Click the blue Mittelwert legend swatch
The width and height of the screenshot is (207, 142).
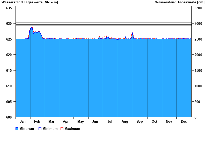pos(17,129)
